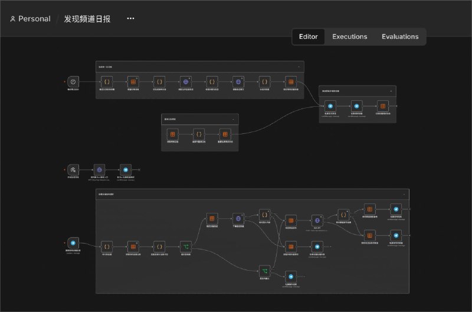
Task: Go to the Personal project link
Action: 31,19
